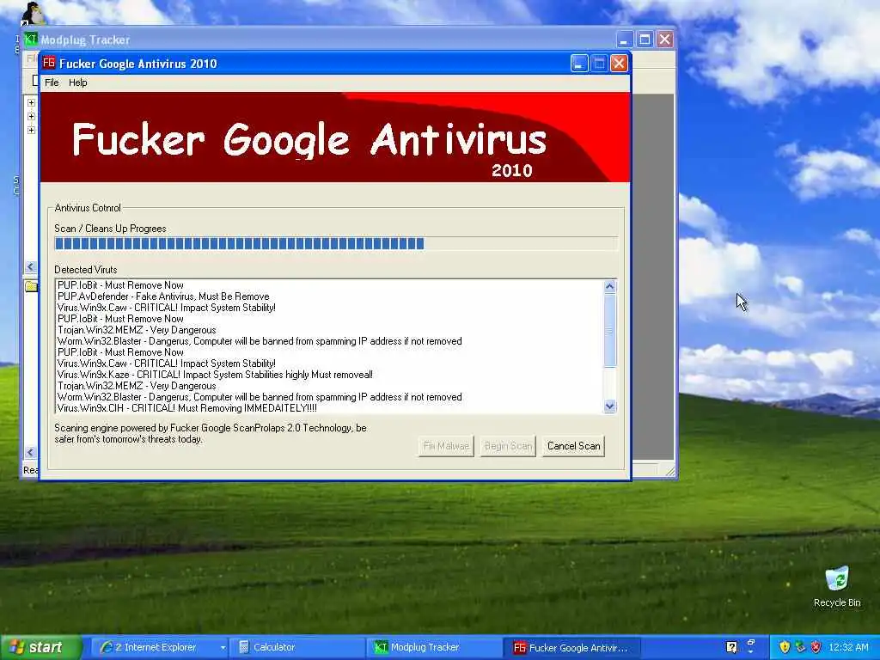Minimize the Modplug Tracker window

[625, 40]
